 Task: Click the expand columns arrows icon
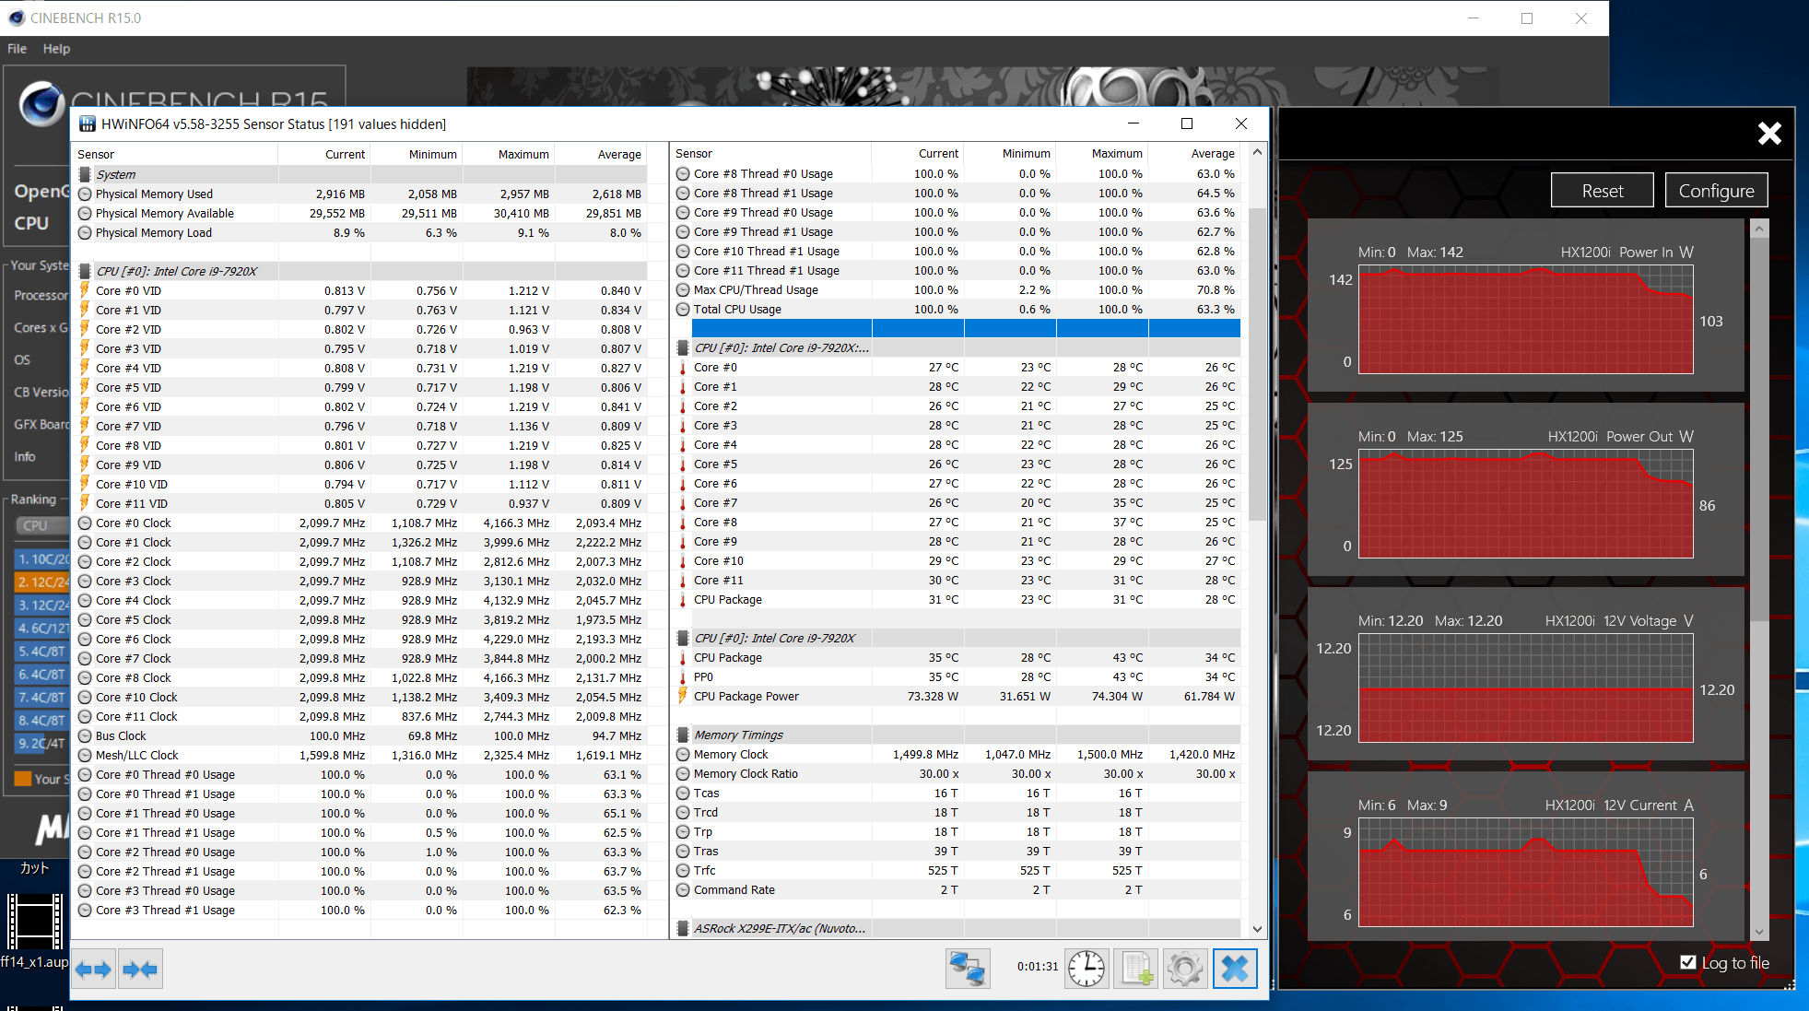pyautogui.click(x=93, y=969)
